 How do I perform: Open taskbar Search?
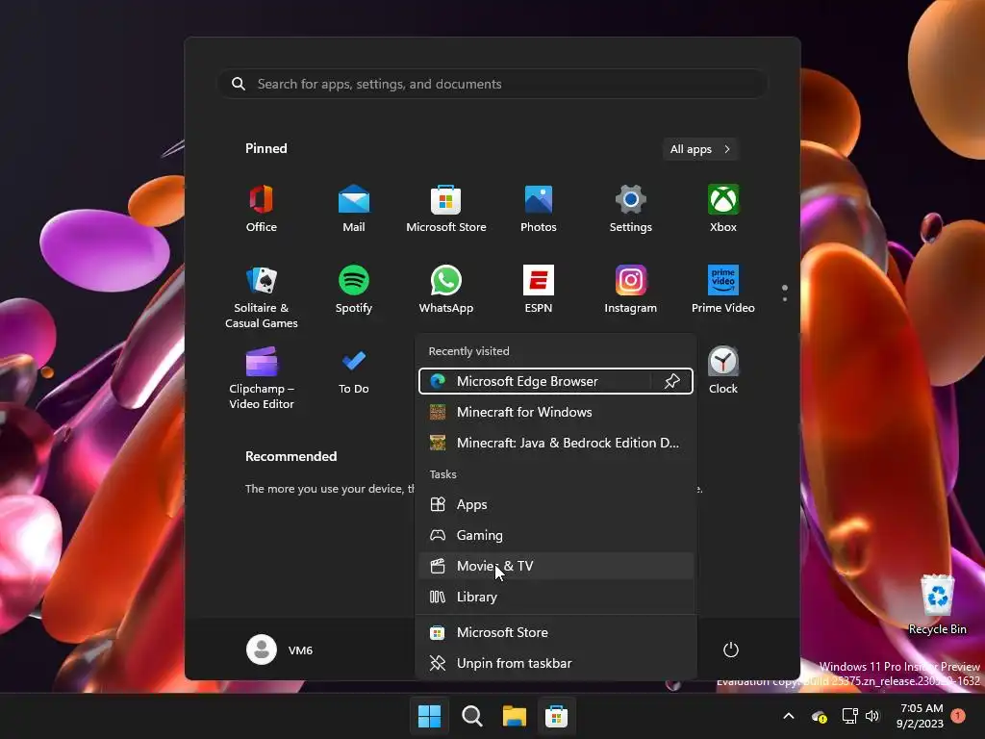[471, 716]
